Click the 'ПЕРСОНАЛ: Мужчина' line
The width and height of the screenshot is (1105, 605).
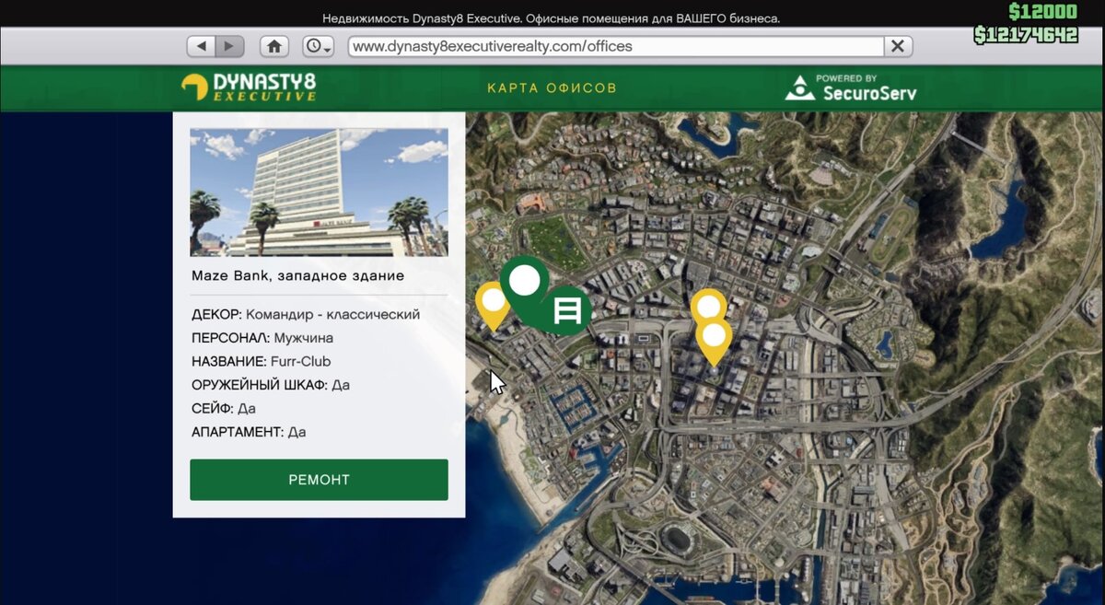tap(262, 338)
